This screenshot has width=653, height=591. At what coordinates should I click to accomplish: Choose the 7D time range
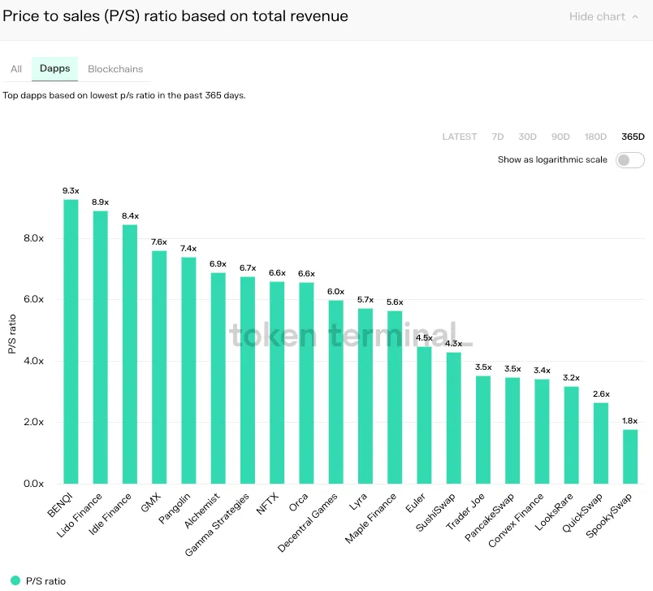(x=498, y=137)
